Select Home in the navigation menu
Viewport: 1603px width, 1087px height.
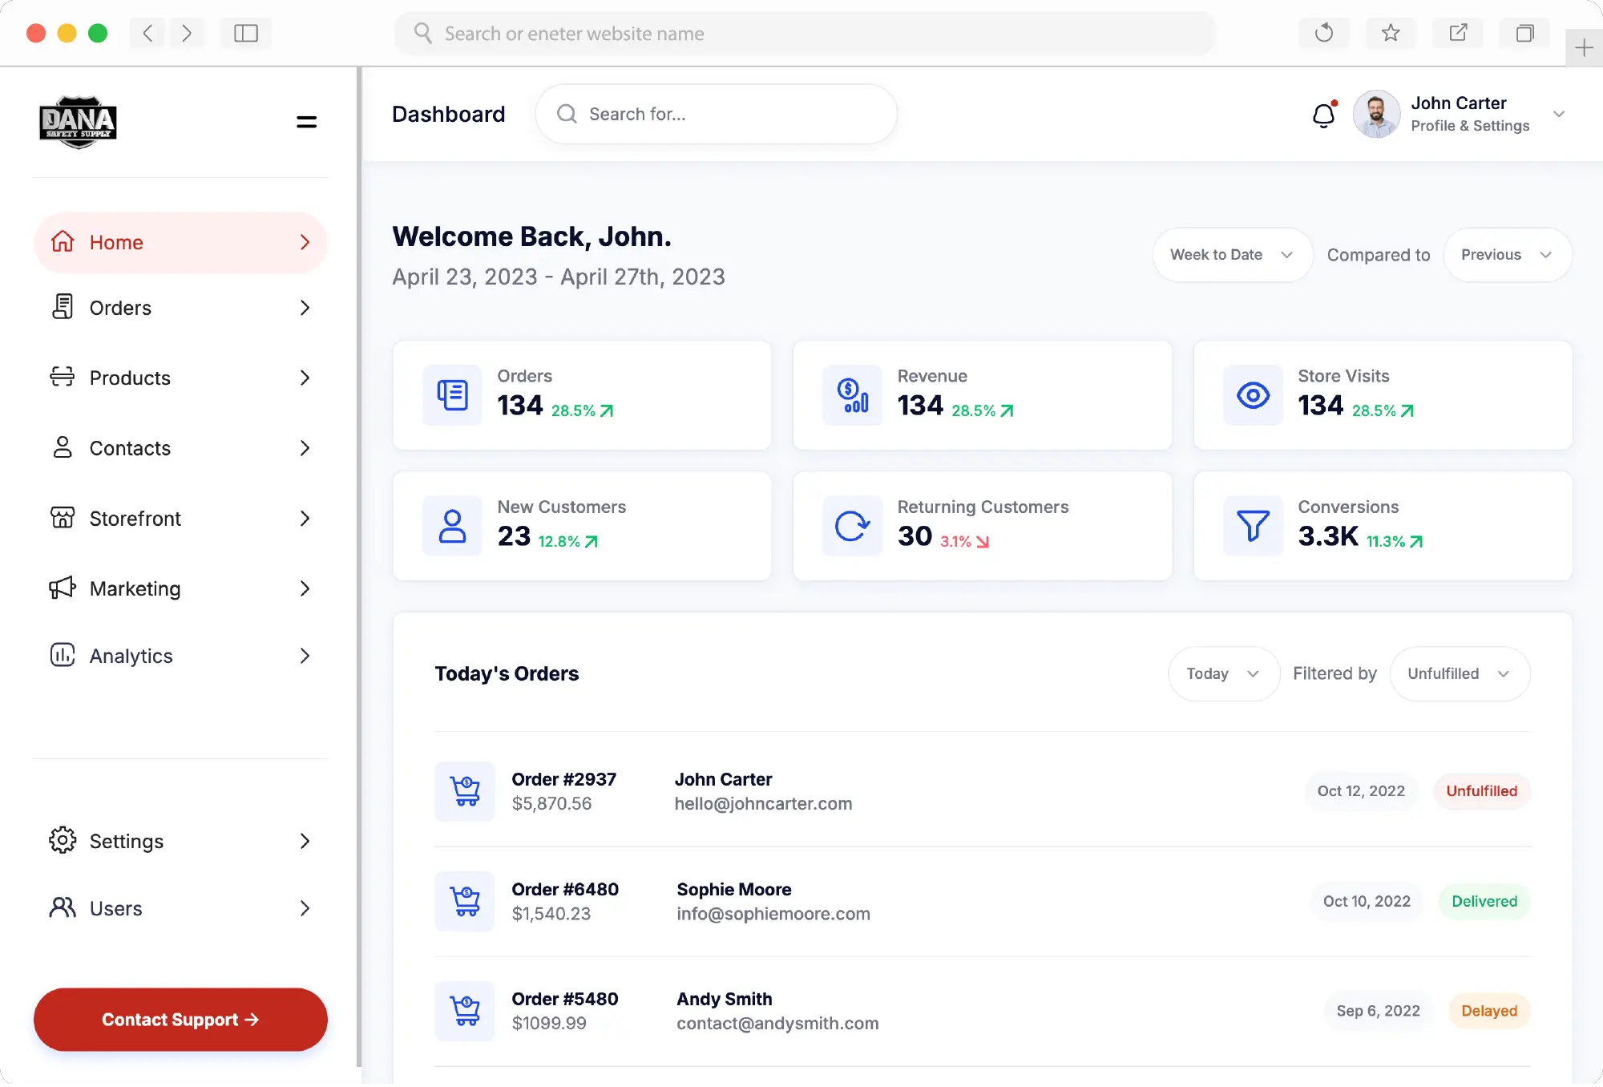click(x=116, y=242)
